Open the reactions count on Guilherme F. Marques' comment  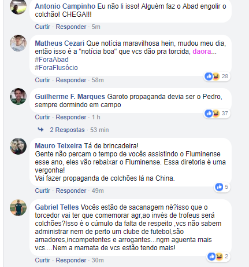[x=217, y=114]
